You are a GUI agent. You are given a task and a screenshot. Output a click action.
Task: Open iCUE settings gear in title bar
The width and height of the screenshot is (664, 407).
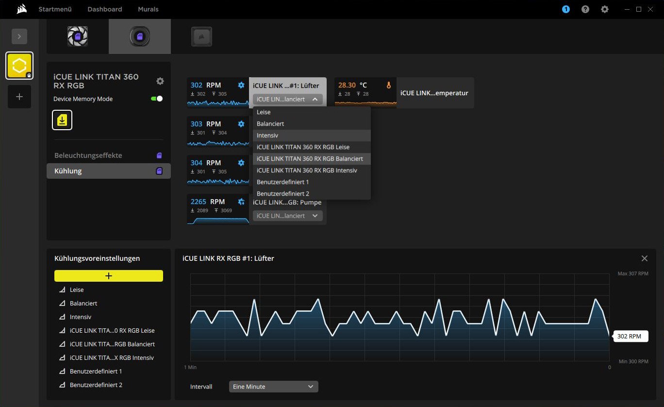605,9
